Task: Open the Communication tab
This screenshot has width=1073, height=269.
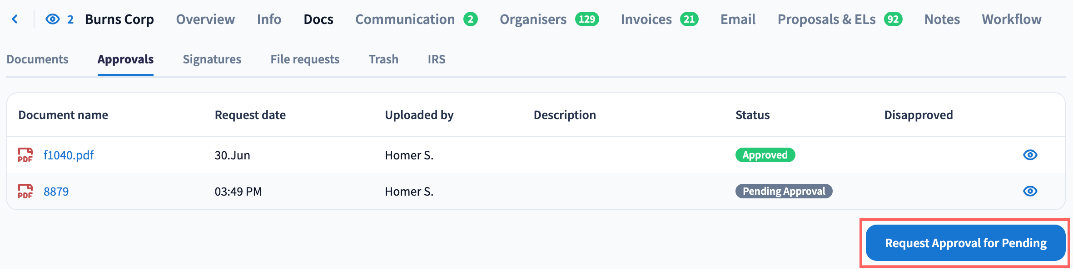Action: click(x=405, y=19)
